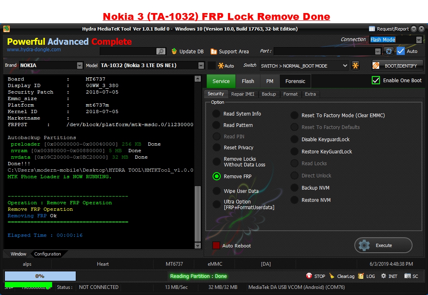Click the STOP button label
Image resolution: width=428 pixels, height=295 pixels.
320,276
